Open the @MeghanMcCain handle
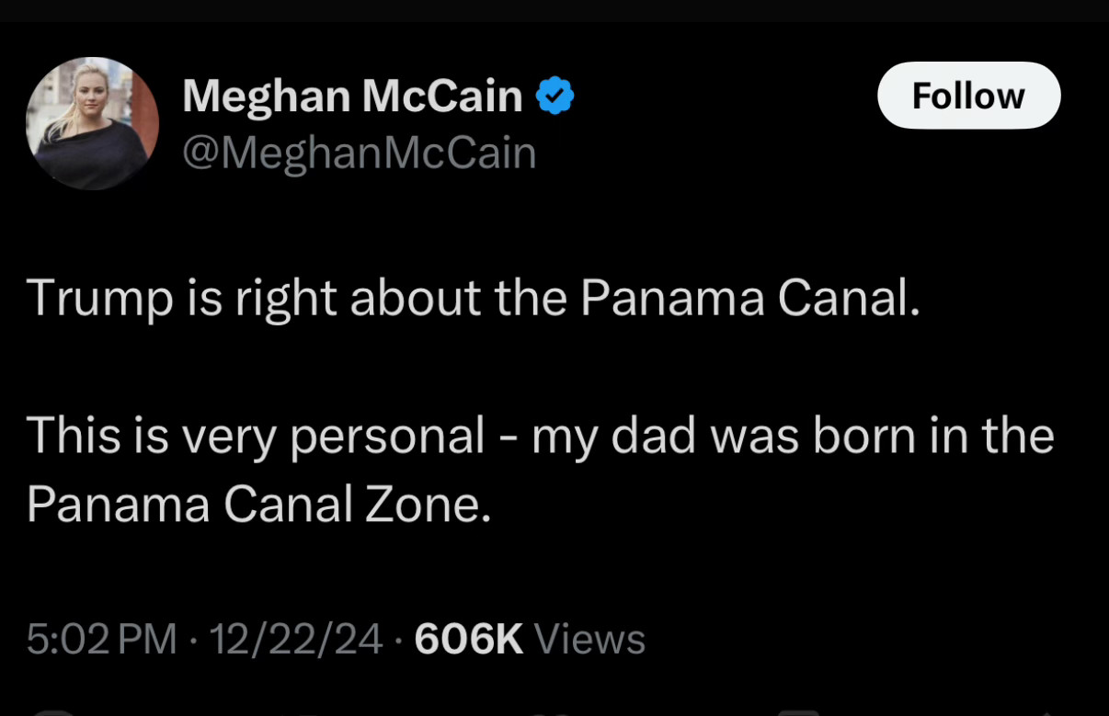 click(x=360, y=153)
